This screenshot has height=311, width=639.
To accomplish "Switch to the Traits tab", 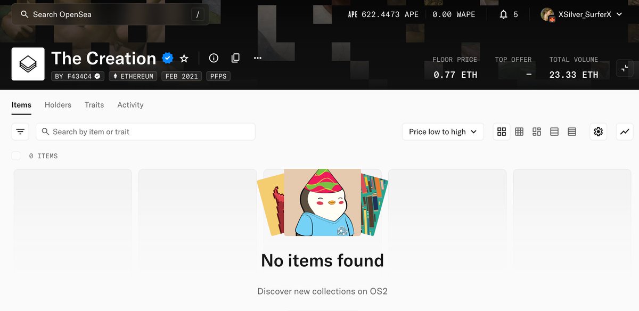I will (x=94, y=105).
